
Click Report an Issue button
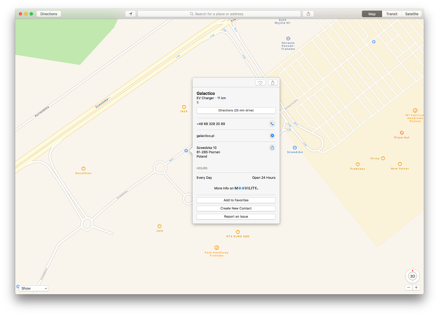point(236,217)
